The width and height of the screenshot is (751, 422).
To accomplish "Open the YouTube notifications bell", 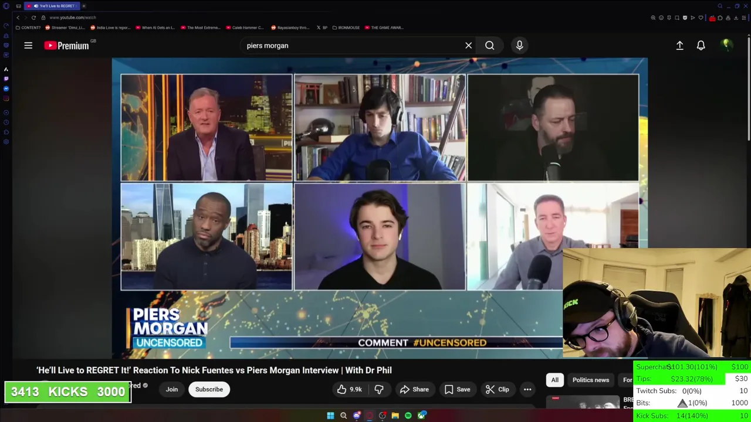I will [x=701, y=45].
